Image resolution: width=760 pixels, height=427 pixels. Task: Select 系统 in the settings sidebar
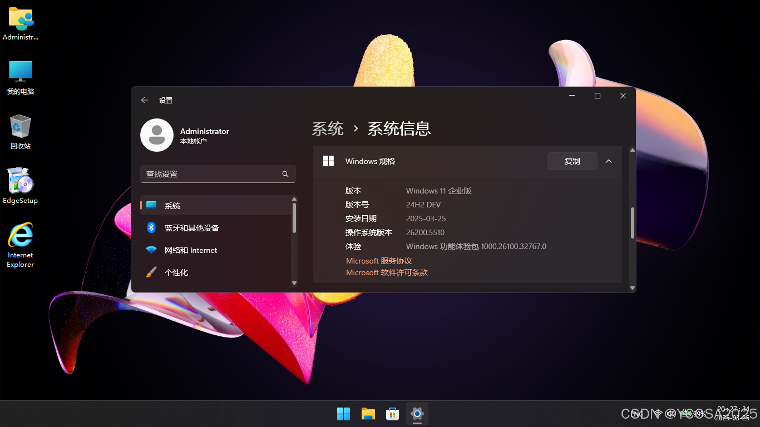point(216,205)
